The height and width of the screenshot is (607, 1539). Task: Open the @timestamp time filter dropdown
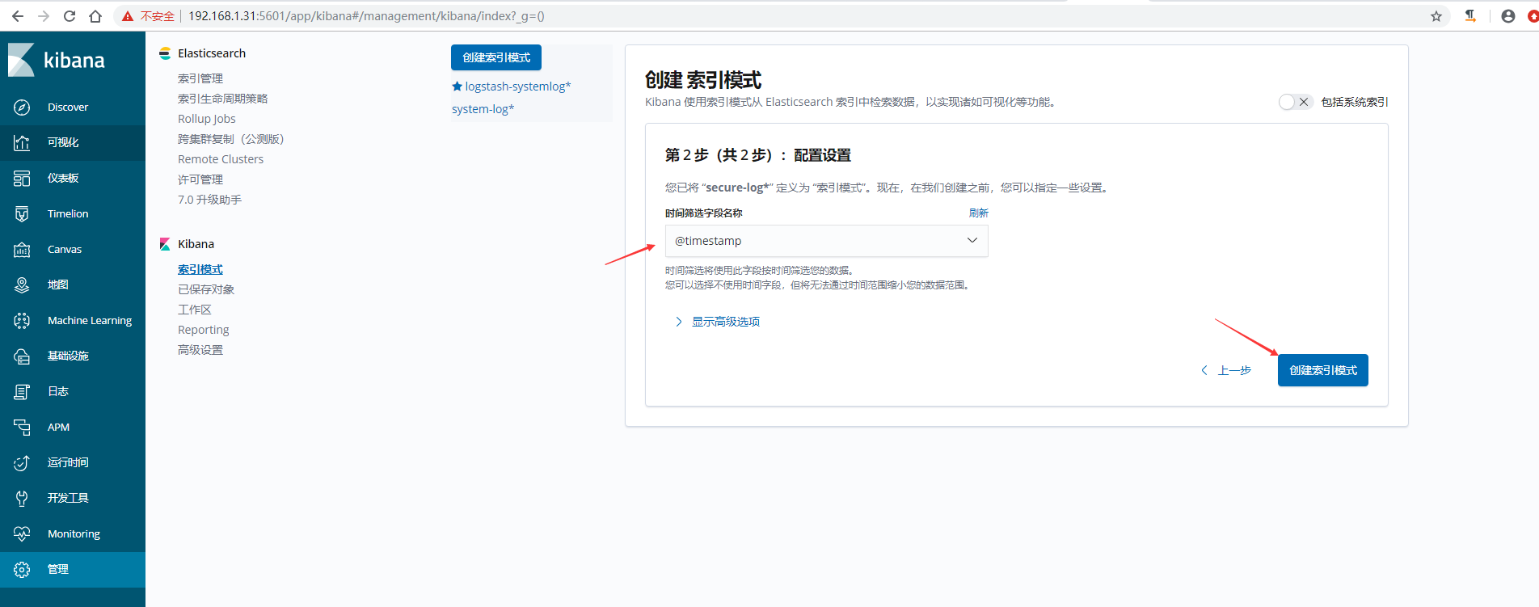coord(826,241)
